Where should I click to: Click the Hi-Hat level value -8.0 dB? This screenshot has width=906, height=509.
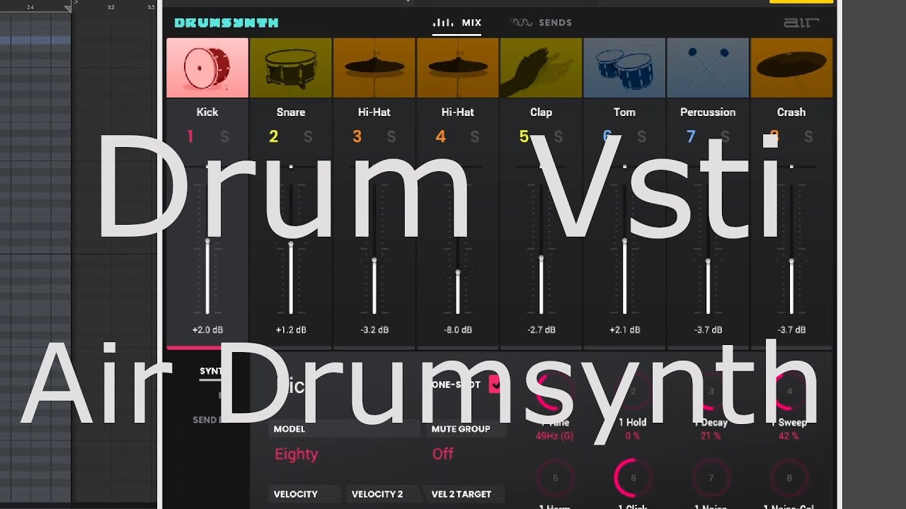tap(458, 330)
